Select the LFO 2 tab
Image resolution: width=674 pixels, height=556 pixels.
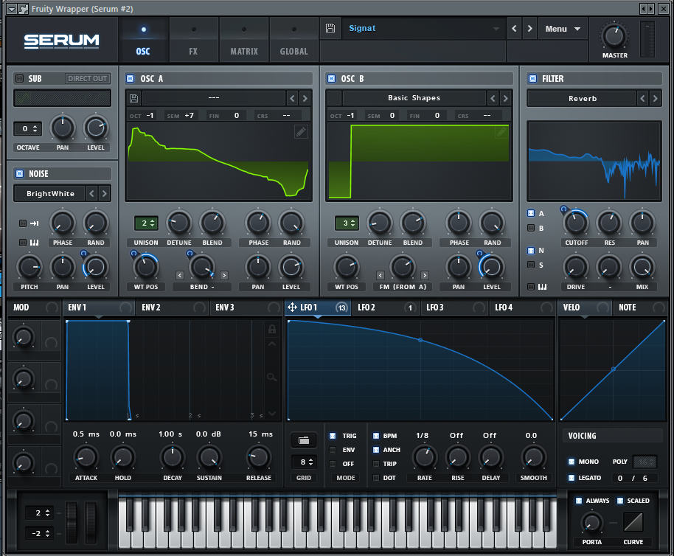(x=385, y=307)
